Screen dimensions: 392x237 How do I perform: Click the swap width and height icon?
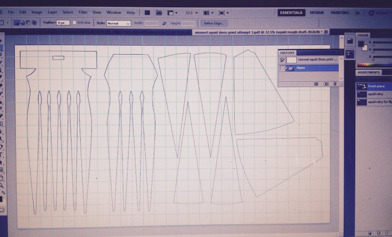[164, 23]
